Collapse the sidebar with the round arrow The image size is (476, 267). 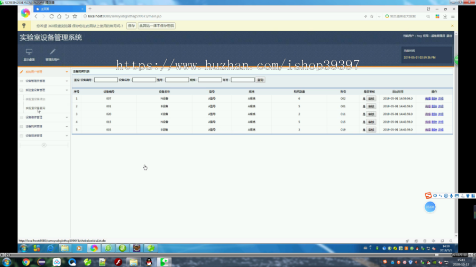point(44,145)
